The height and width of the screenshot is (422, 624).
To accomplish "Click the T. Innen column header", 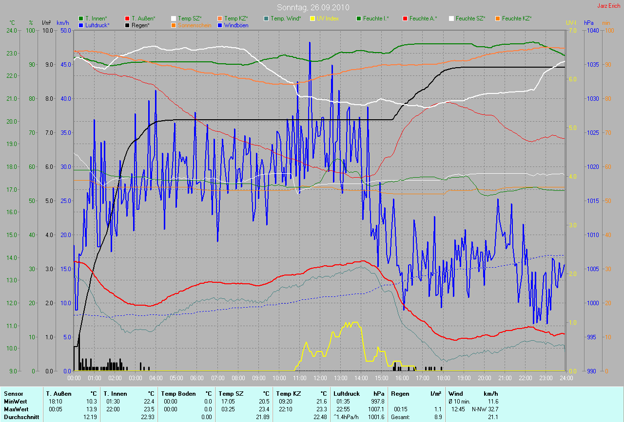I will pyautogui.click(x=116, y=393).
